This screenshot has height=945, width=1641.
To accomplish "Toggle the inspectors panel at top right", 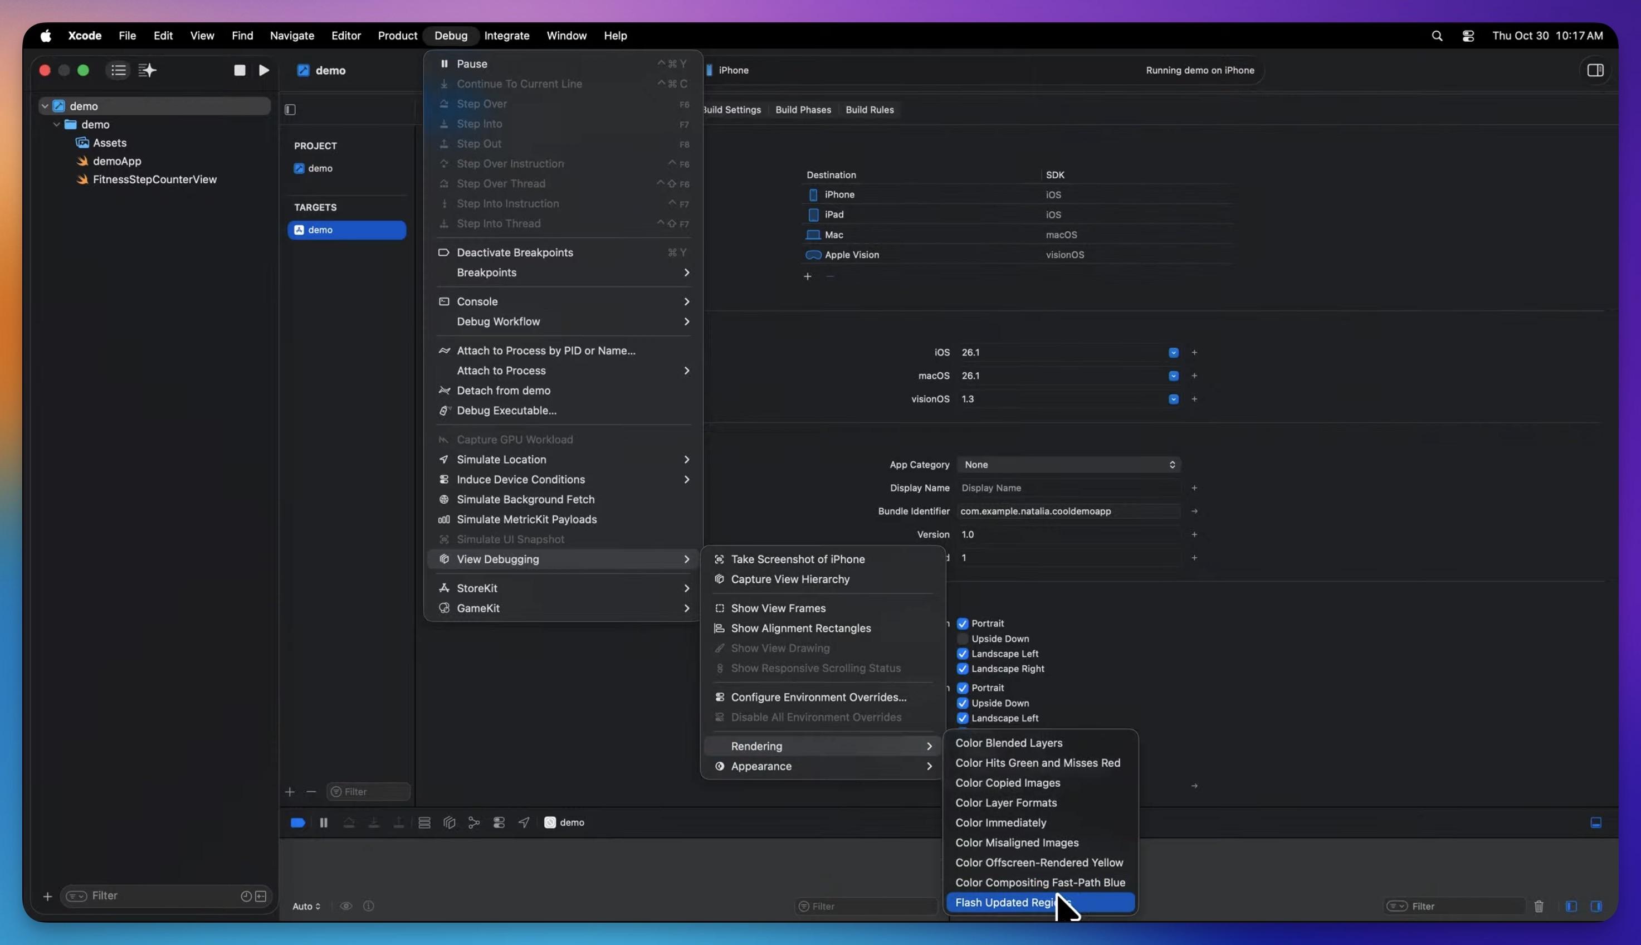I will (1595, 70).
